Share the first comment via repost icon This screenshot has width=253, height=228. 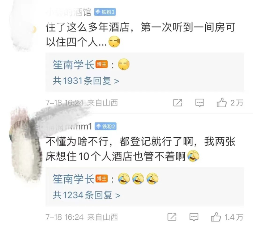[178, 103]
